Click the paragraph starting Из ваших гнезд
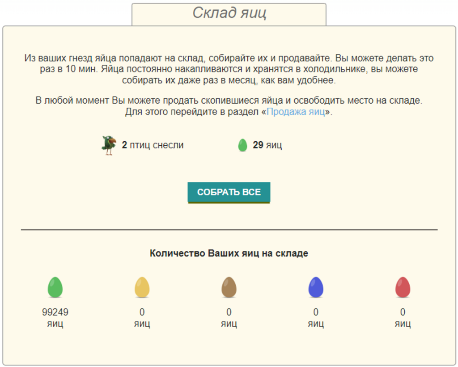Image resolution: width=458 pixels, height=367 pixels. coord(229,69)
